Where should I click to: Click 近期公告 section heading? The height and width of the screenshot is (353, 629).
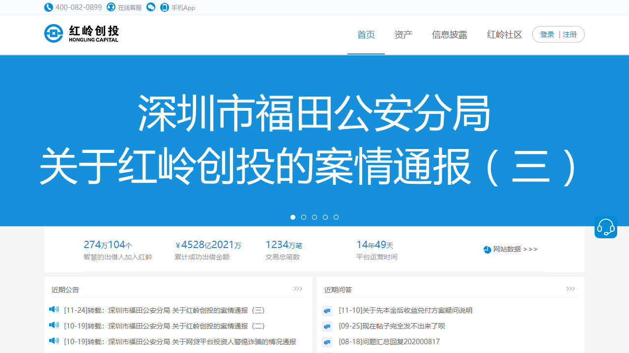(x=65, y=290)
